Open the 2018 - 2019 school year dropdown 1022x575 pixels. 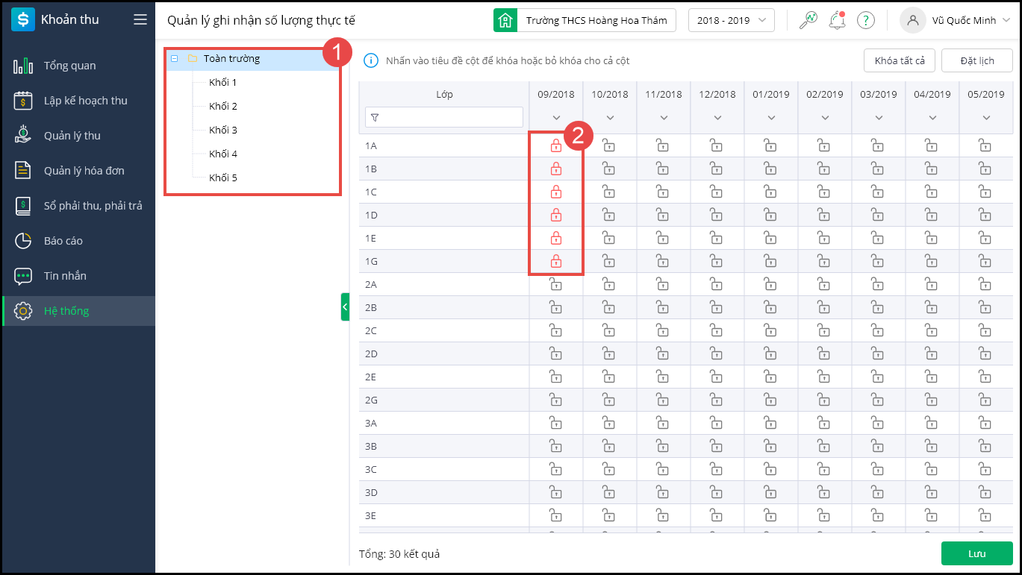[x=731, y=20]
